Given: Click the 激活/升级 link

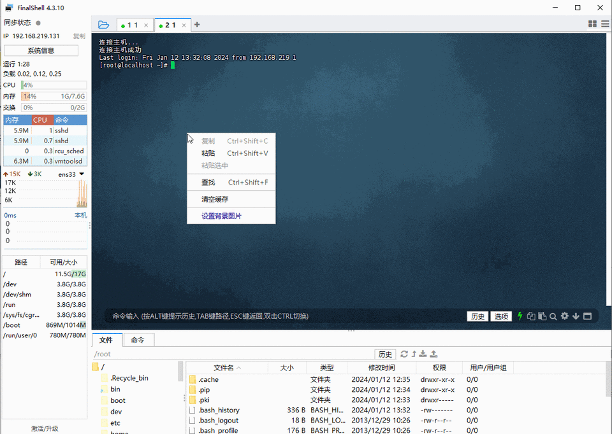Looking at the screenshot, I should [x=45, y=428].
